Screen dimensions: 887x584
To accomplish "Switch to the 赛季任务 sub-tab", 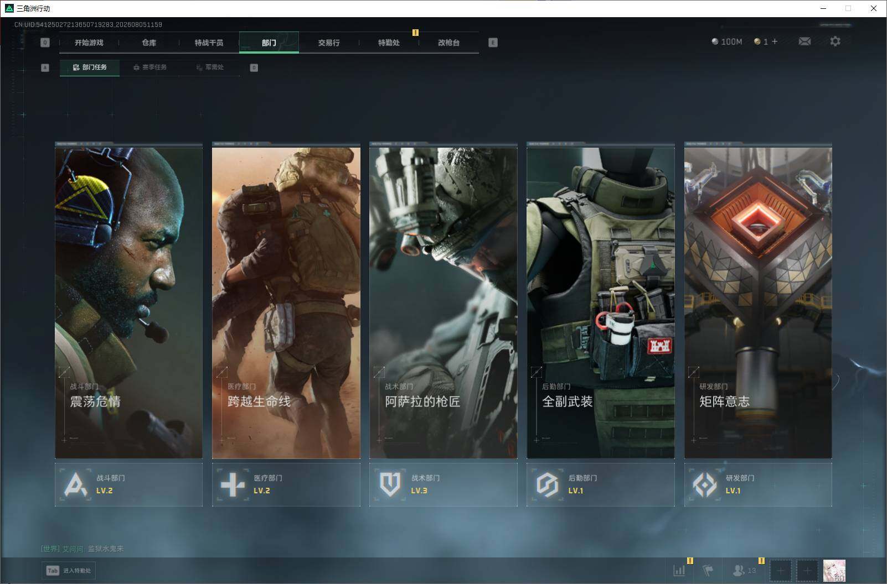I will coord(150,67).
